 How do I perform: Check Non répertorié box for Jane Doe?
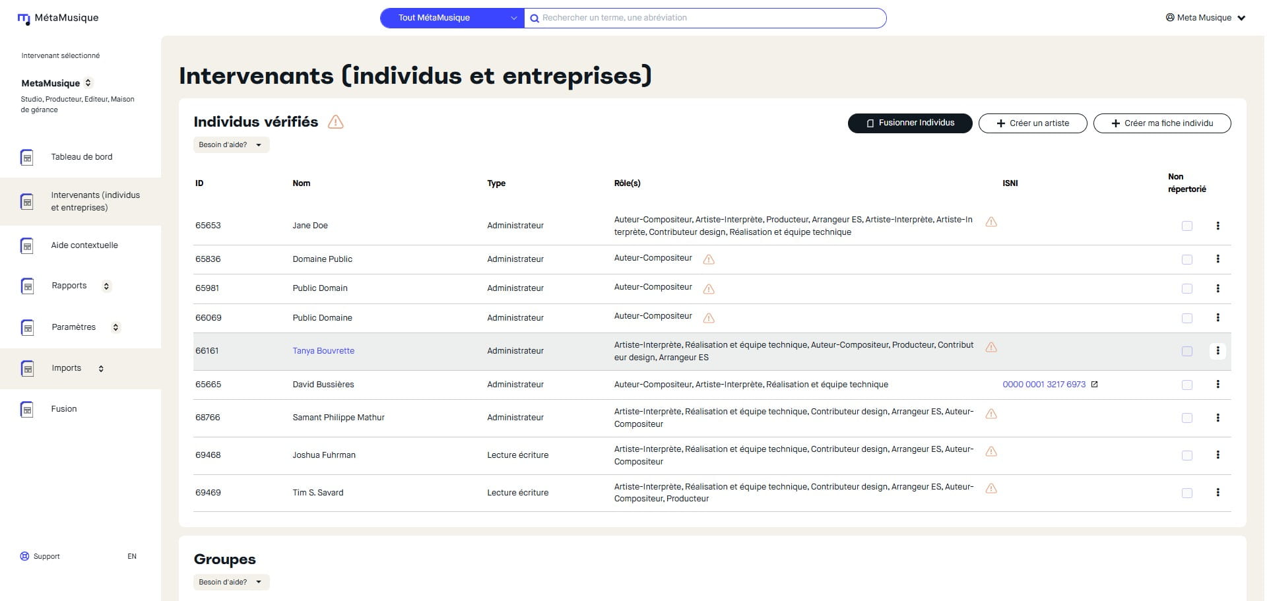click(1187, 226)
